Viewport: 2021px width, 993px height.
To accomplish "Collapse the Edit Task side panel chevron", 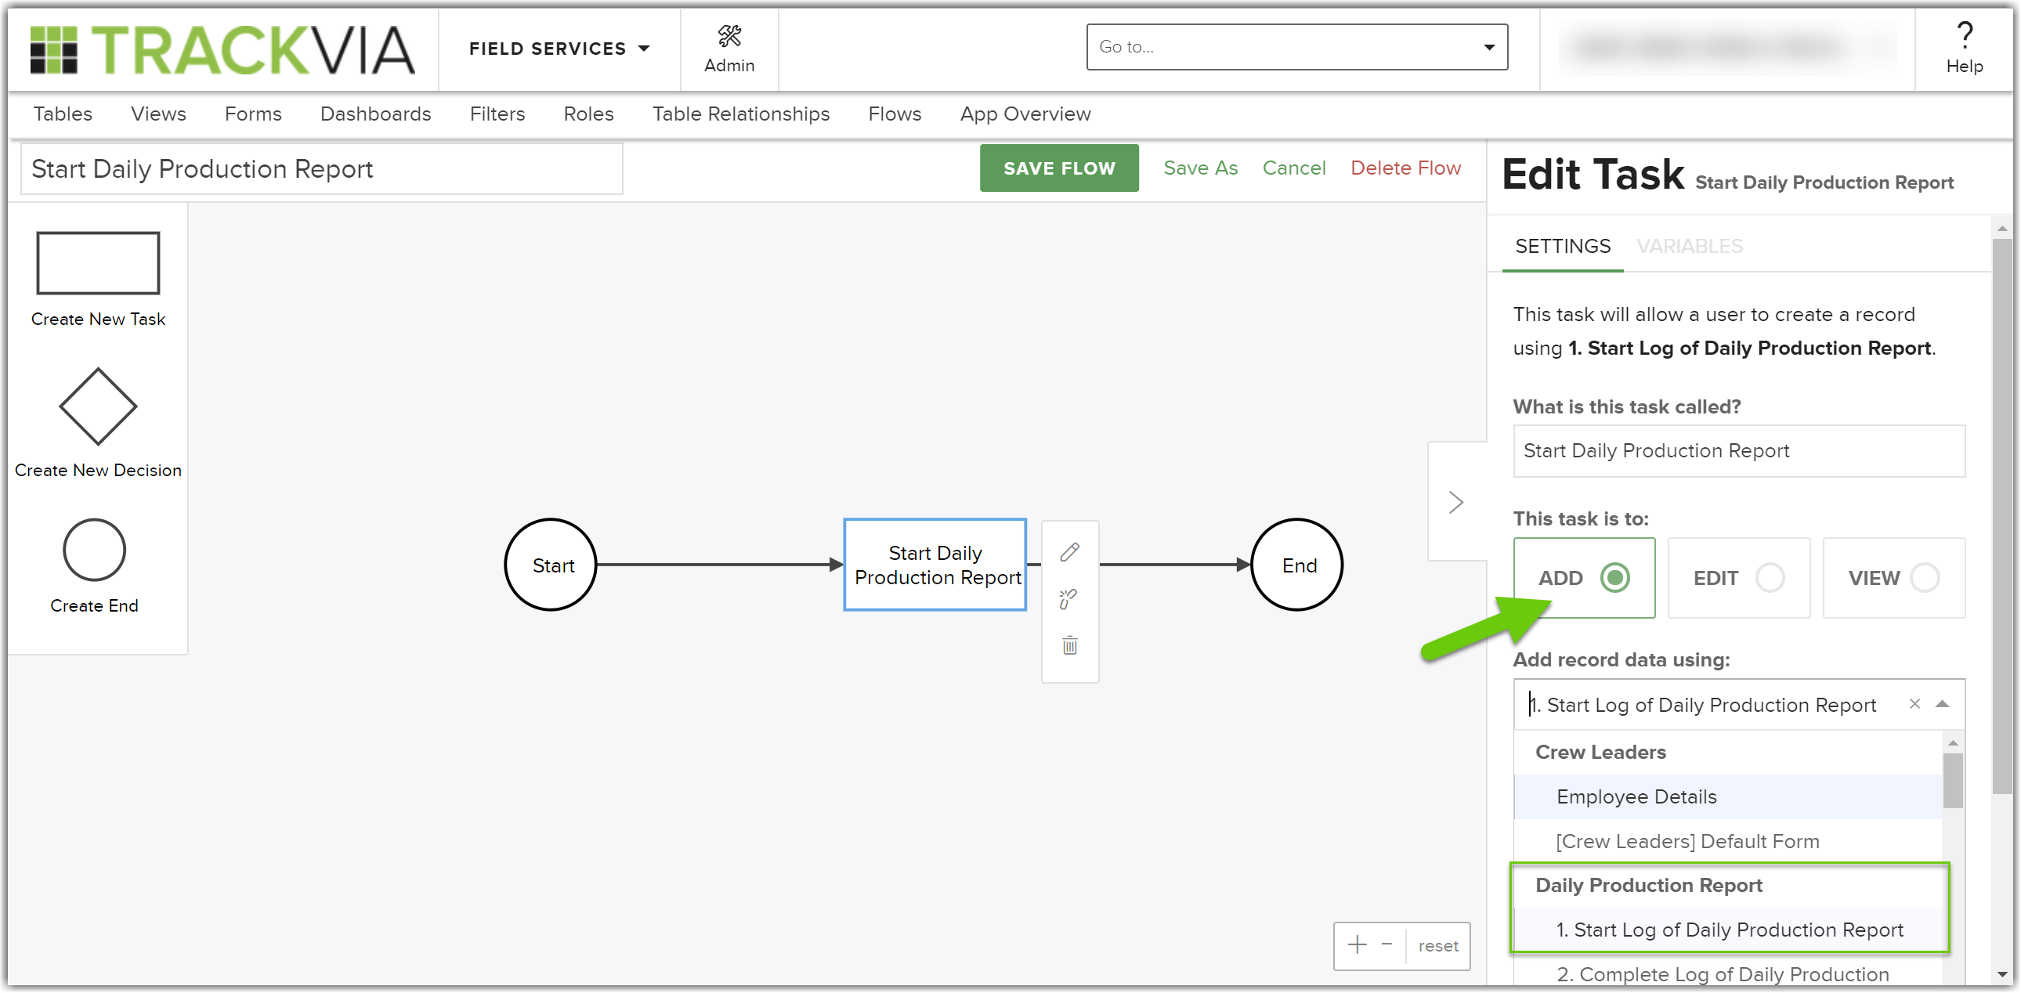I will [x=1455, y=502].
